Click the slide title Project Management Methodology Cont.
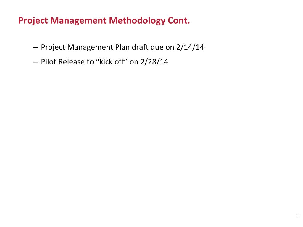Image resolution: width=303 pixels, height=227 pixels. 104,21
